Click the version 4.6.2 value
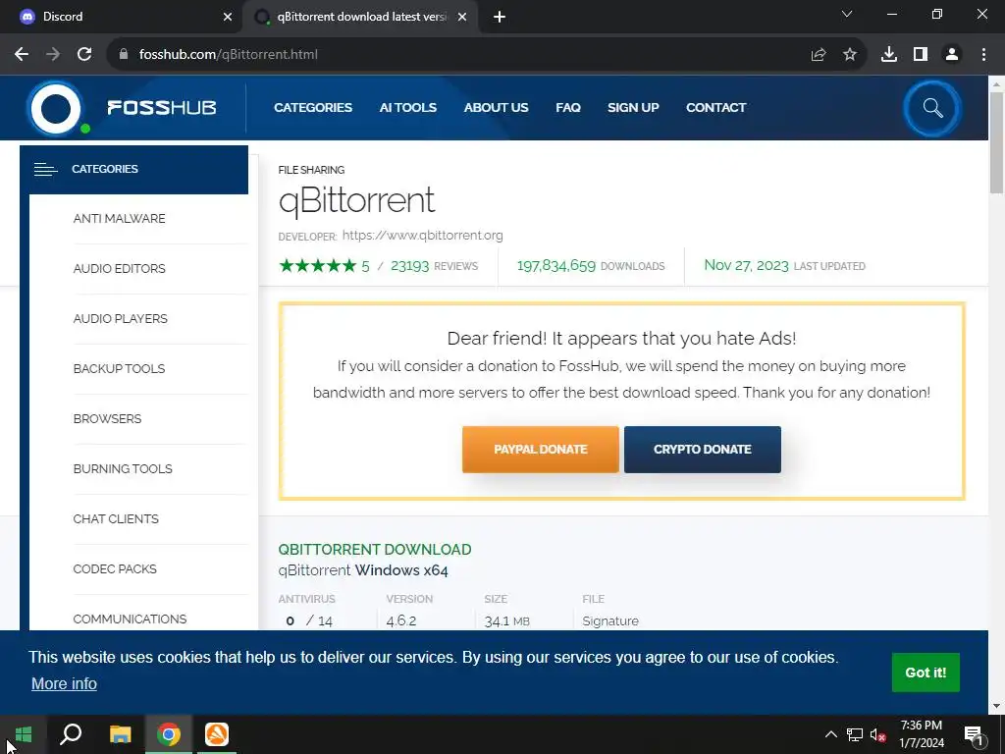Viewport: 1005px width, 754px height. [x=401, y=621]
